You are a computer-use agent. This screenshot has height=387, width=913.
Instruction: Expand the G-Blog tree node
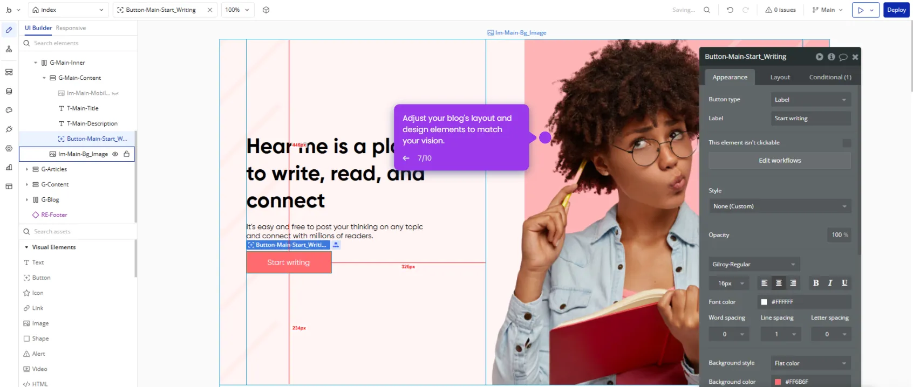tap(27, 199)
